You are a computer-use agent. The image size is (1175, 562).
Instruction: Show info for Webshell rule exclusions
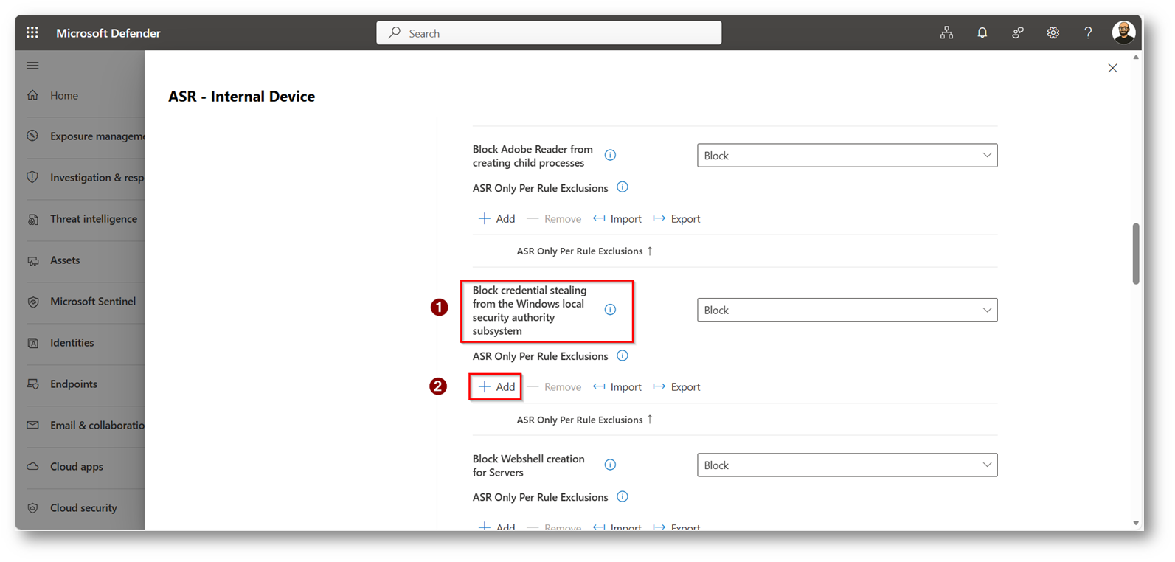pyautogui.click(x=623, y=496)
